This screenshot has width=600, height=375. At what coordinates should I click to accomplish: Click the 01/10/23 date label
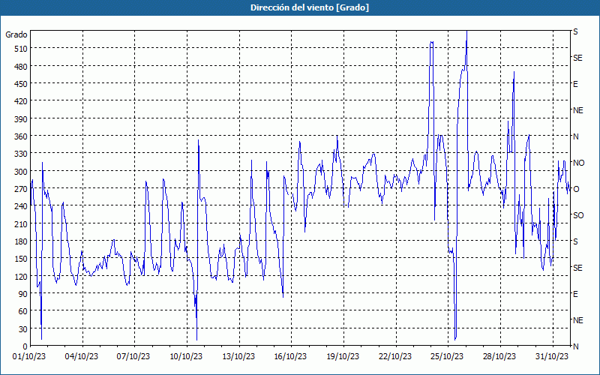coord(29,357)
